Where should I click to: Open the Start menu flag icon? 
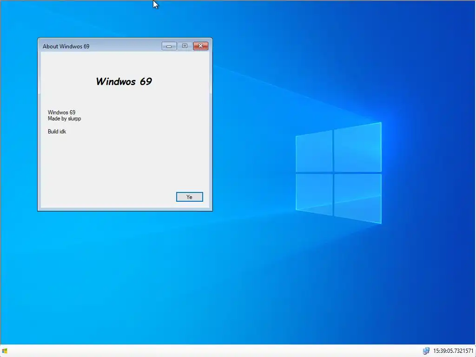5,351
